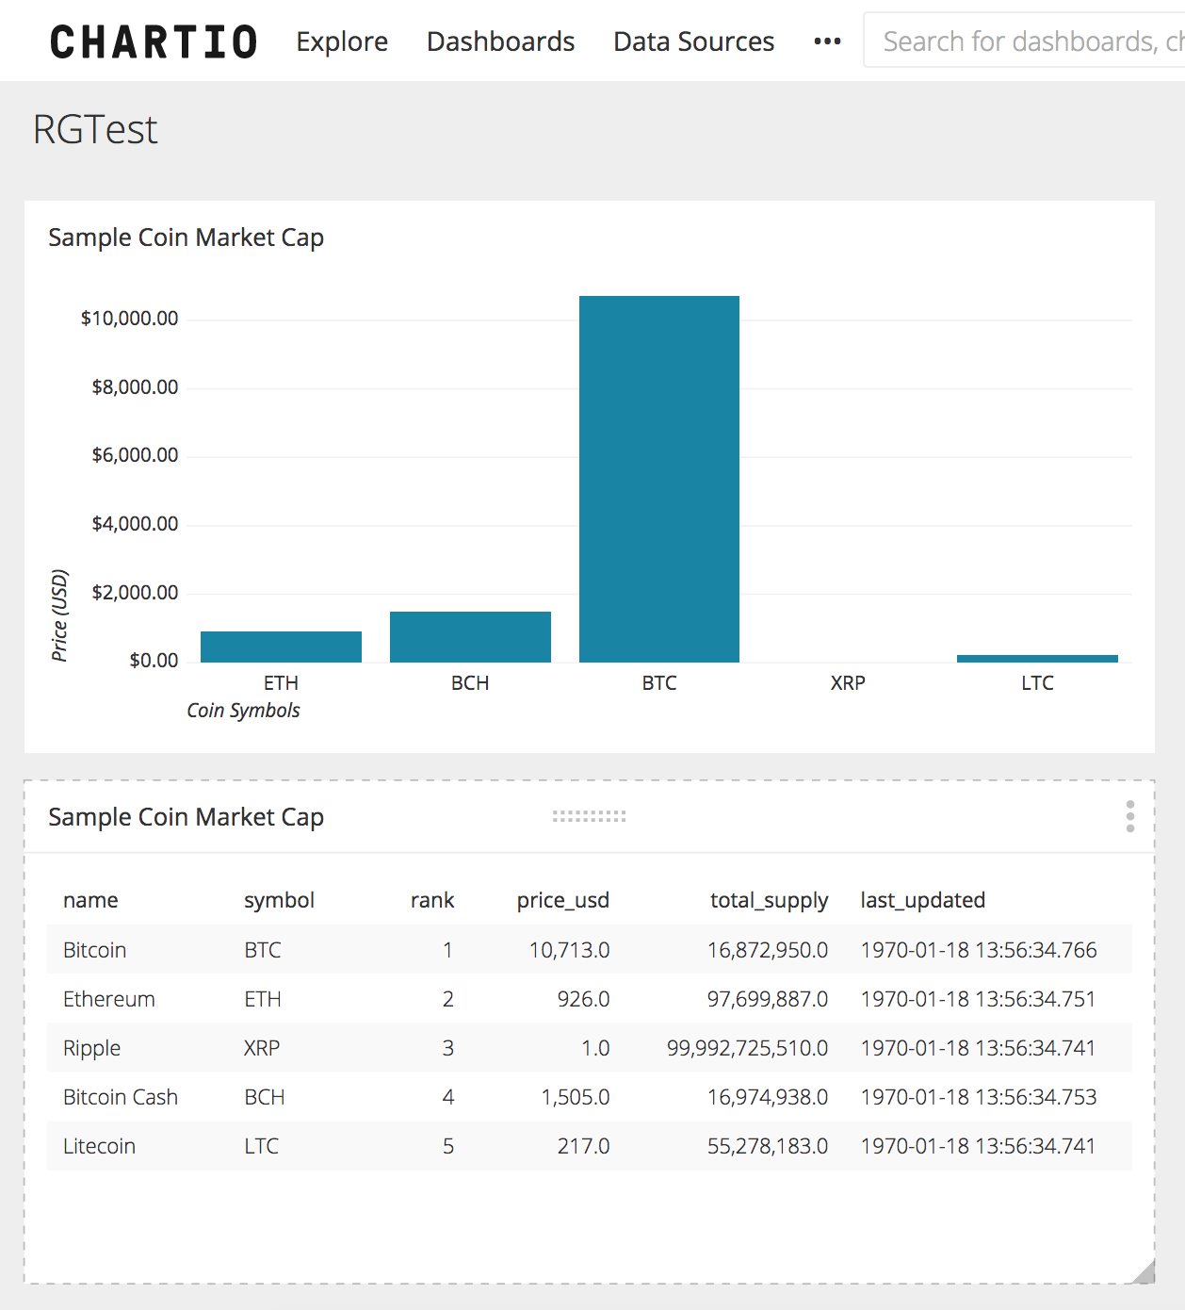Grab the dotted drag handle on table chart
Screen dimensions: 1185x1310
(x=589, y=816)
